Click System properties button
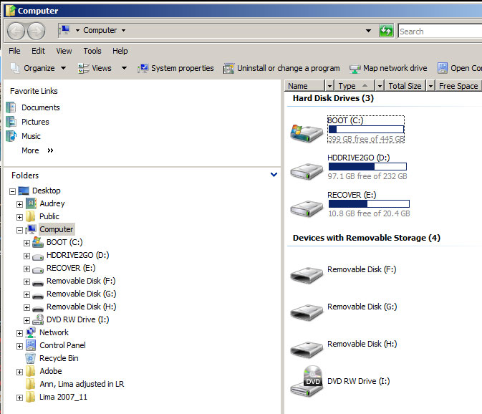The width and height of the screenshot is (482, 414). [175, 68]
